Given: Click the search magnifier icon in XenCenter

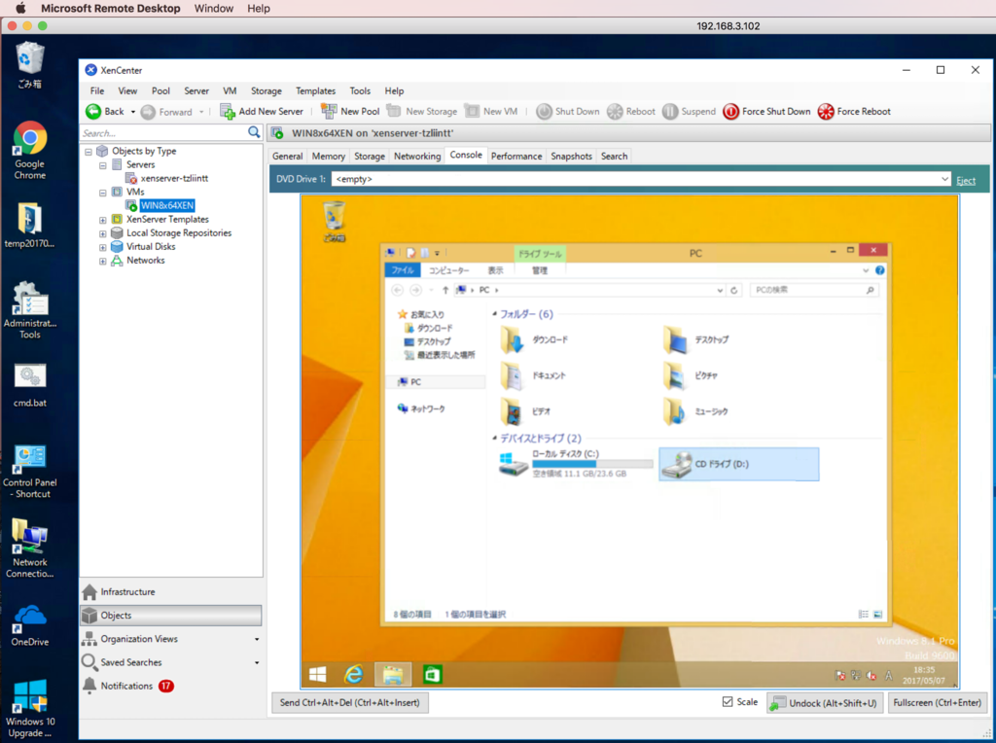Looking at the screenshot, I should click(254, 132).
